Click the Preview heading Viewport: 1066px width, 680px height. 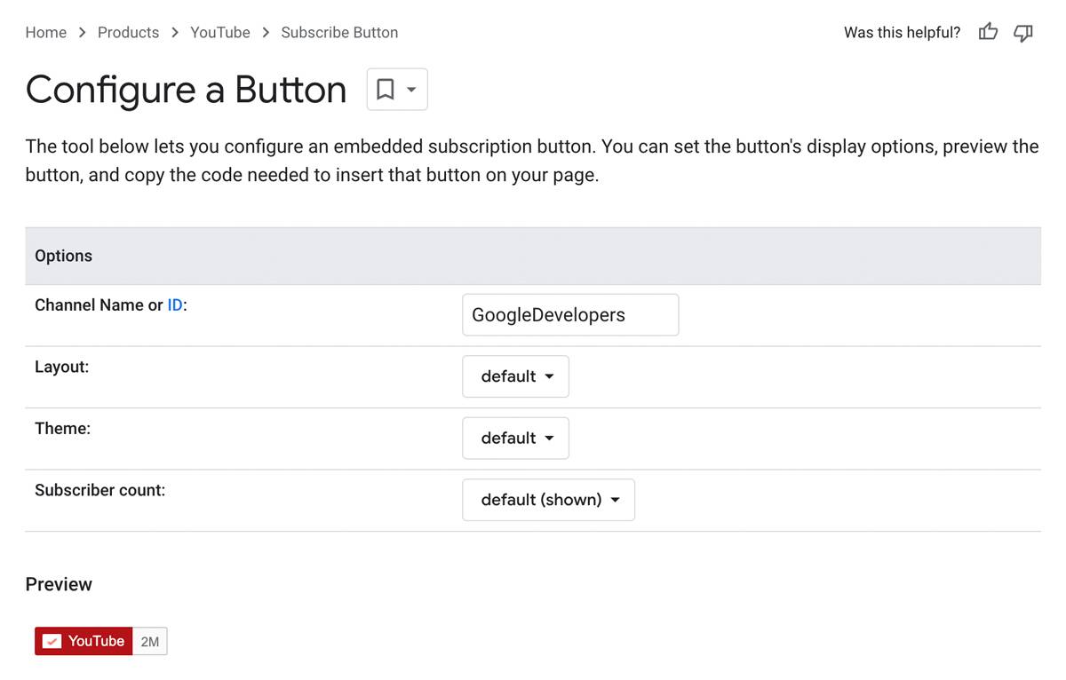point(59,584)
